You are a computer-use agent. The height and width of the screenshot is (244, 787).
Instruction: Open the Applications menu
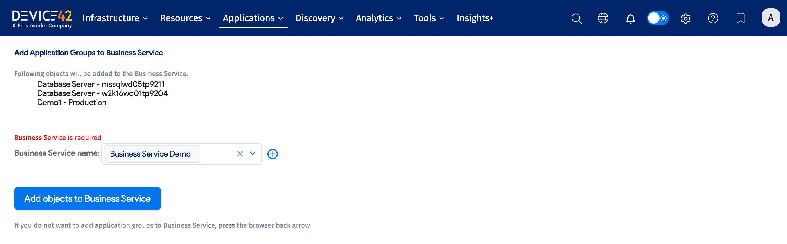253,18
